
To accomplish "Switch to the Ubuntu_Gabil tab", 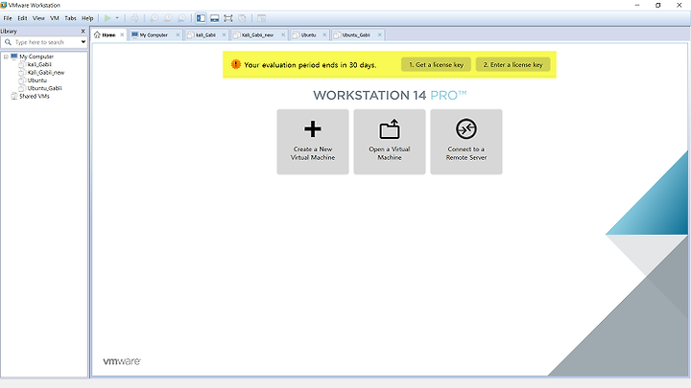I will [x=356, y=34].
